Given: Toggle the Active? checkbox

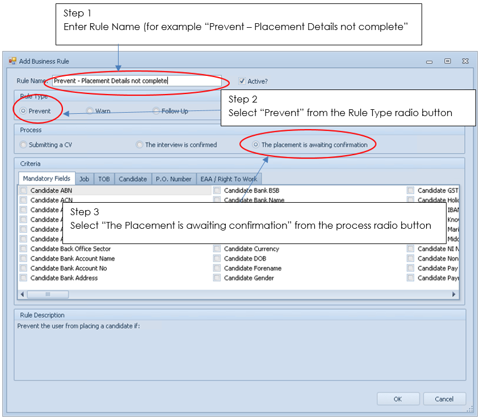Looking at the screenshot, I should click(242, 82).
